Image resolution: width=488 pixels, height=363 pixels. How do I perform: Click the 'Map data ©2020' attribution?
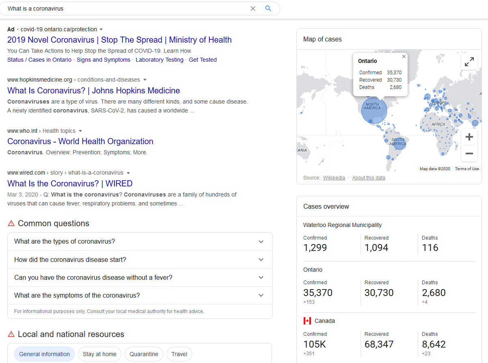pyautogui.click(x=435, y=169)
